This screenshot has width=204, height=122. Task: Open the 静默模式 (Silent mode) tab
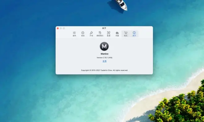click(100, 34)
